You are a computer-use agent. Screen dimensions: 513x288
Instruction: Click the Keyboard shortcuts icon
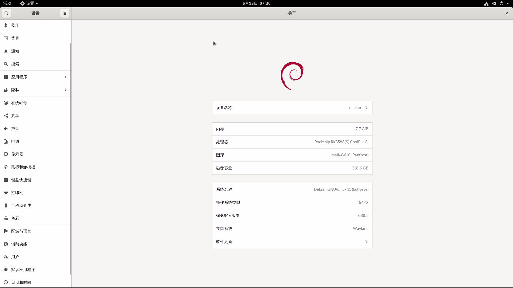pyautogui.click(x=6, y=180)
